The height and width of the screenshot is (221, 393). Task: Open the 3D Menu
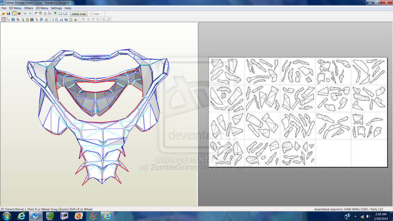coord(15,8)
